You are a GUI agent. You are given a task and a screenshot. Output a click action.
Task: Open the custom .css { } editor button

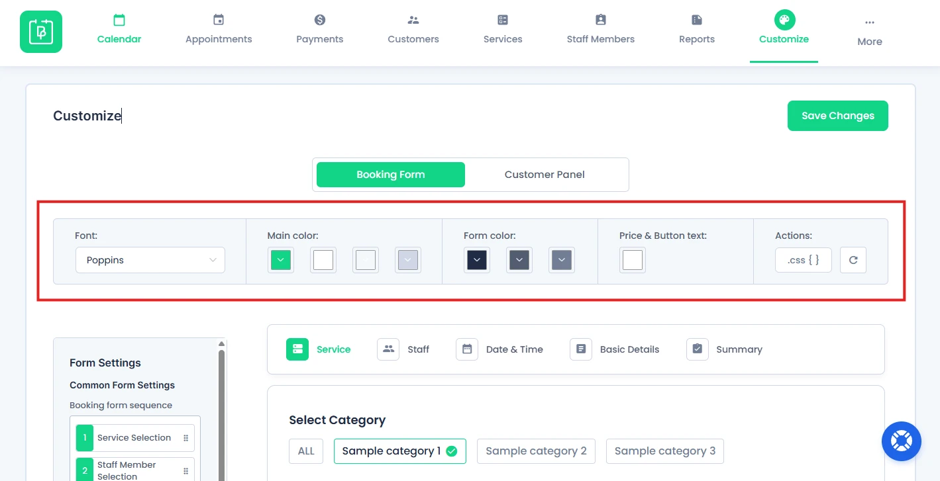click(x=804, y=260)
